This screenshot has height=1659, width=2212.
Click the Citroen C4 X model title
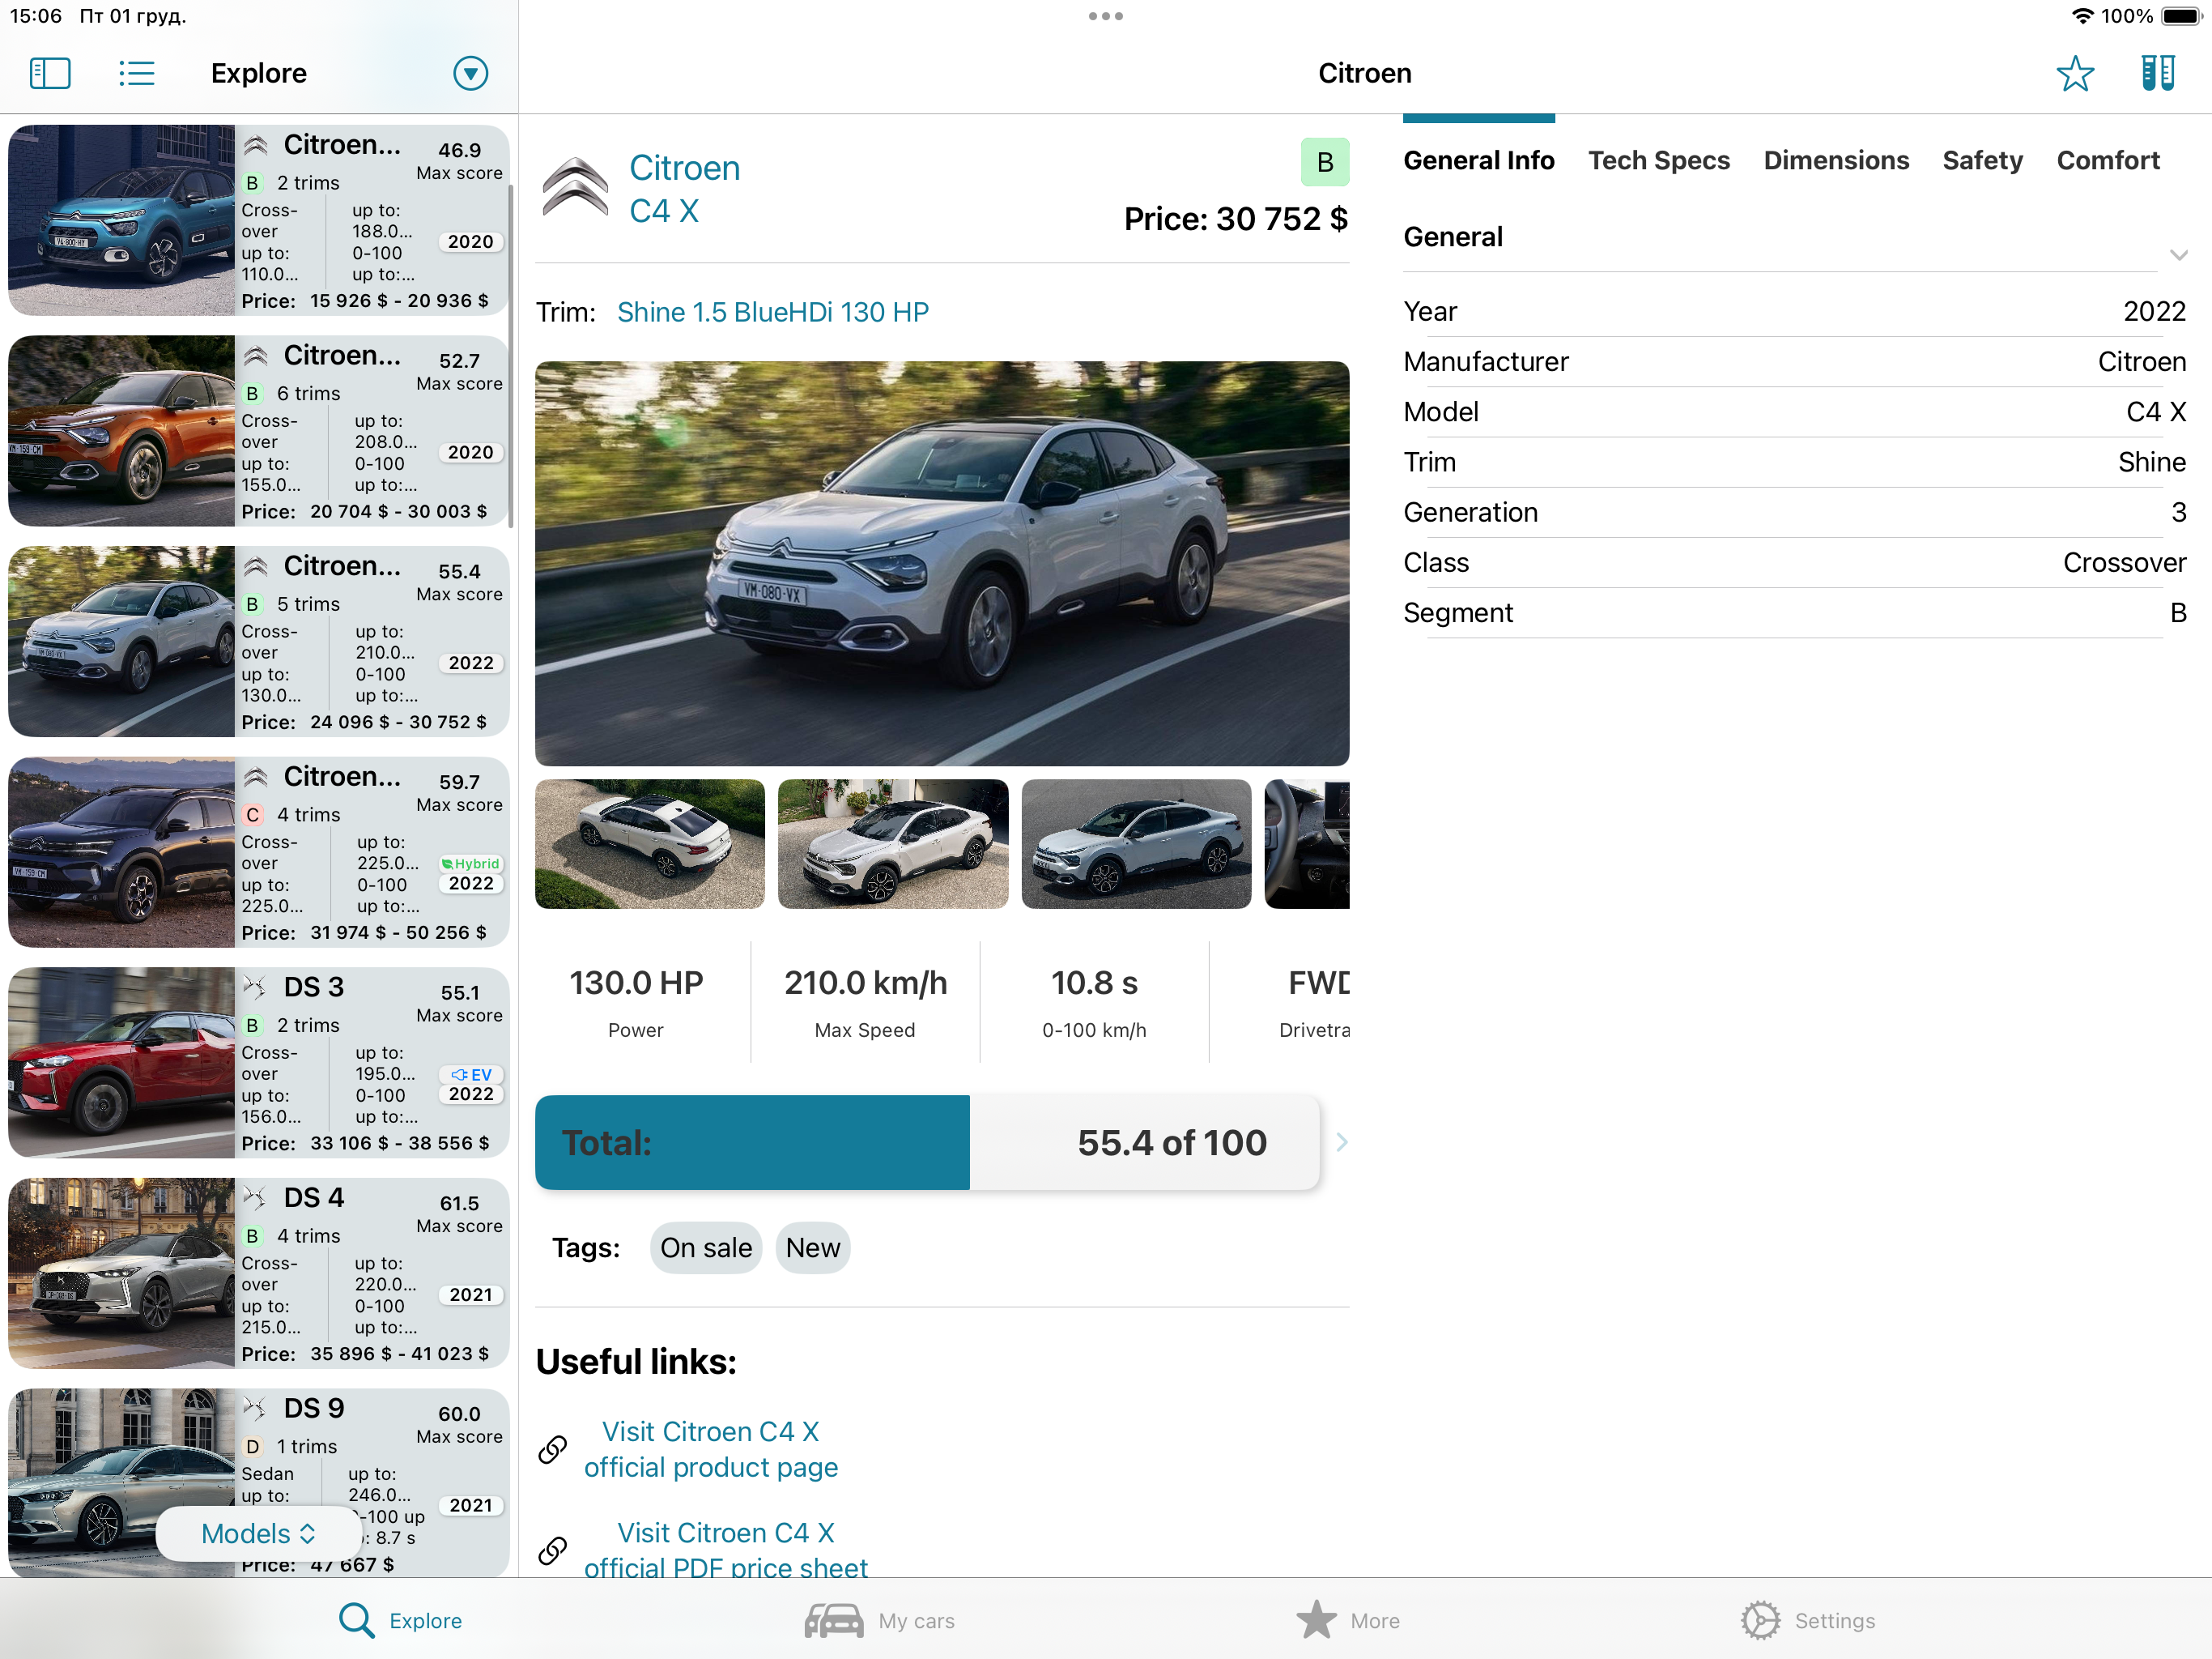pyautogui.click(x=685, y=189)
